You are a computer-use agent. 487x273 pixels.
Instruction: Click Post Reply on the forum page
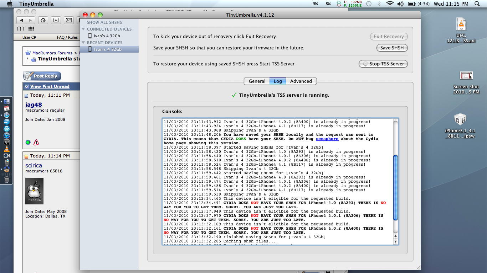point(42,76)
